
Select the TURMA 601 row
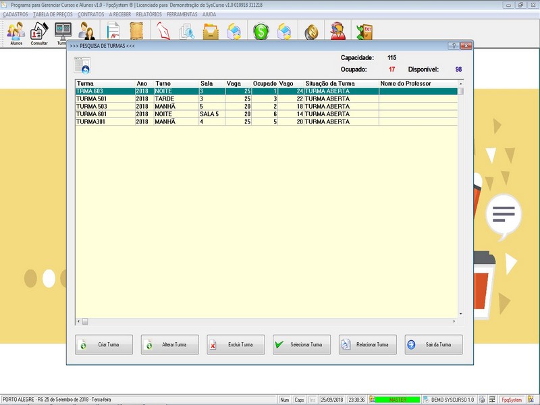coord(267,114)
